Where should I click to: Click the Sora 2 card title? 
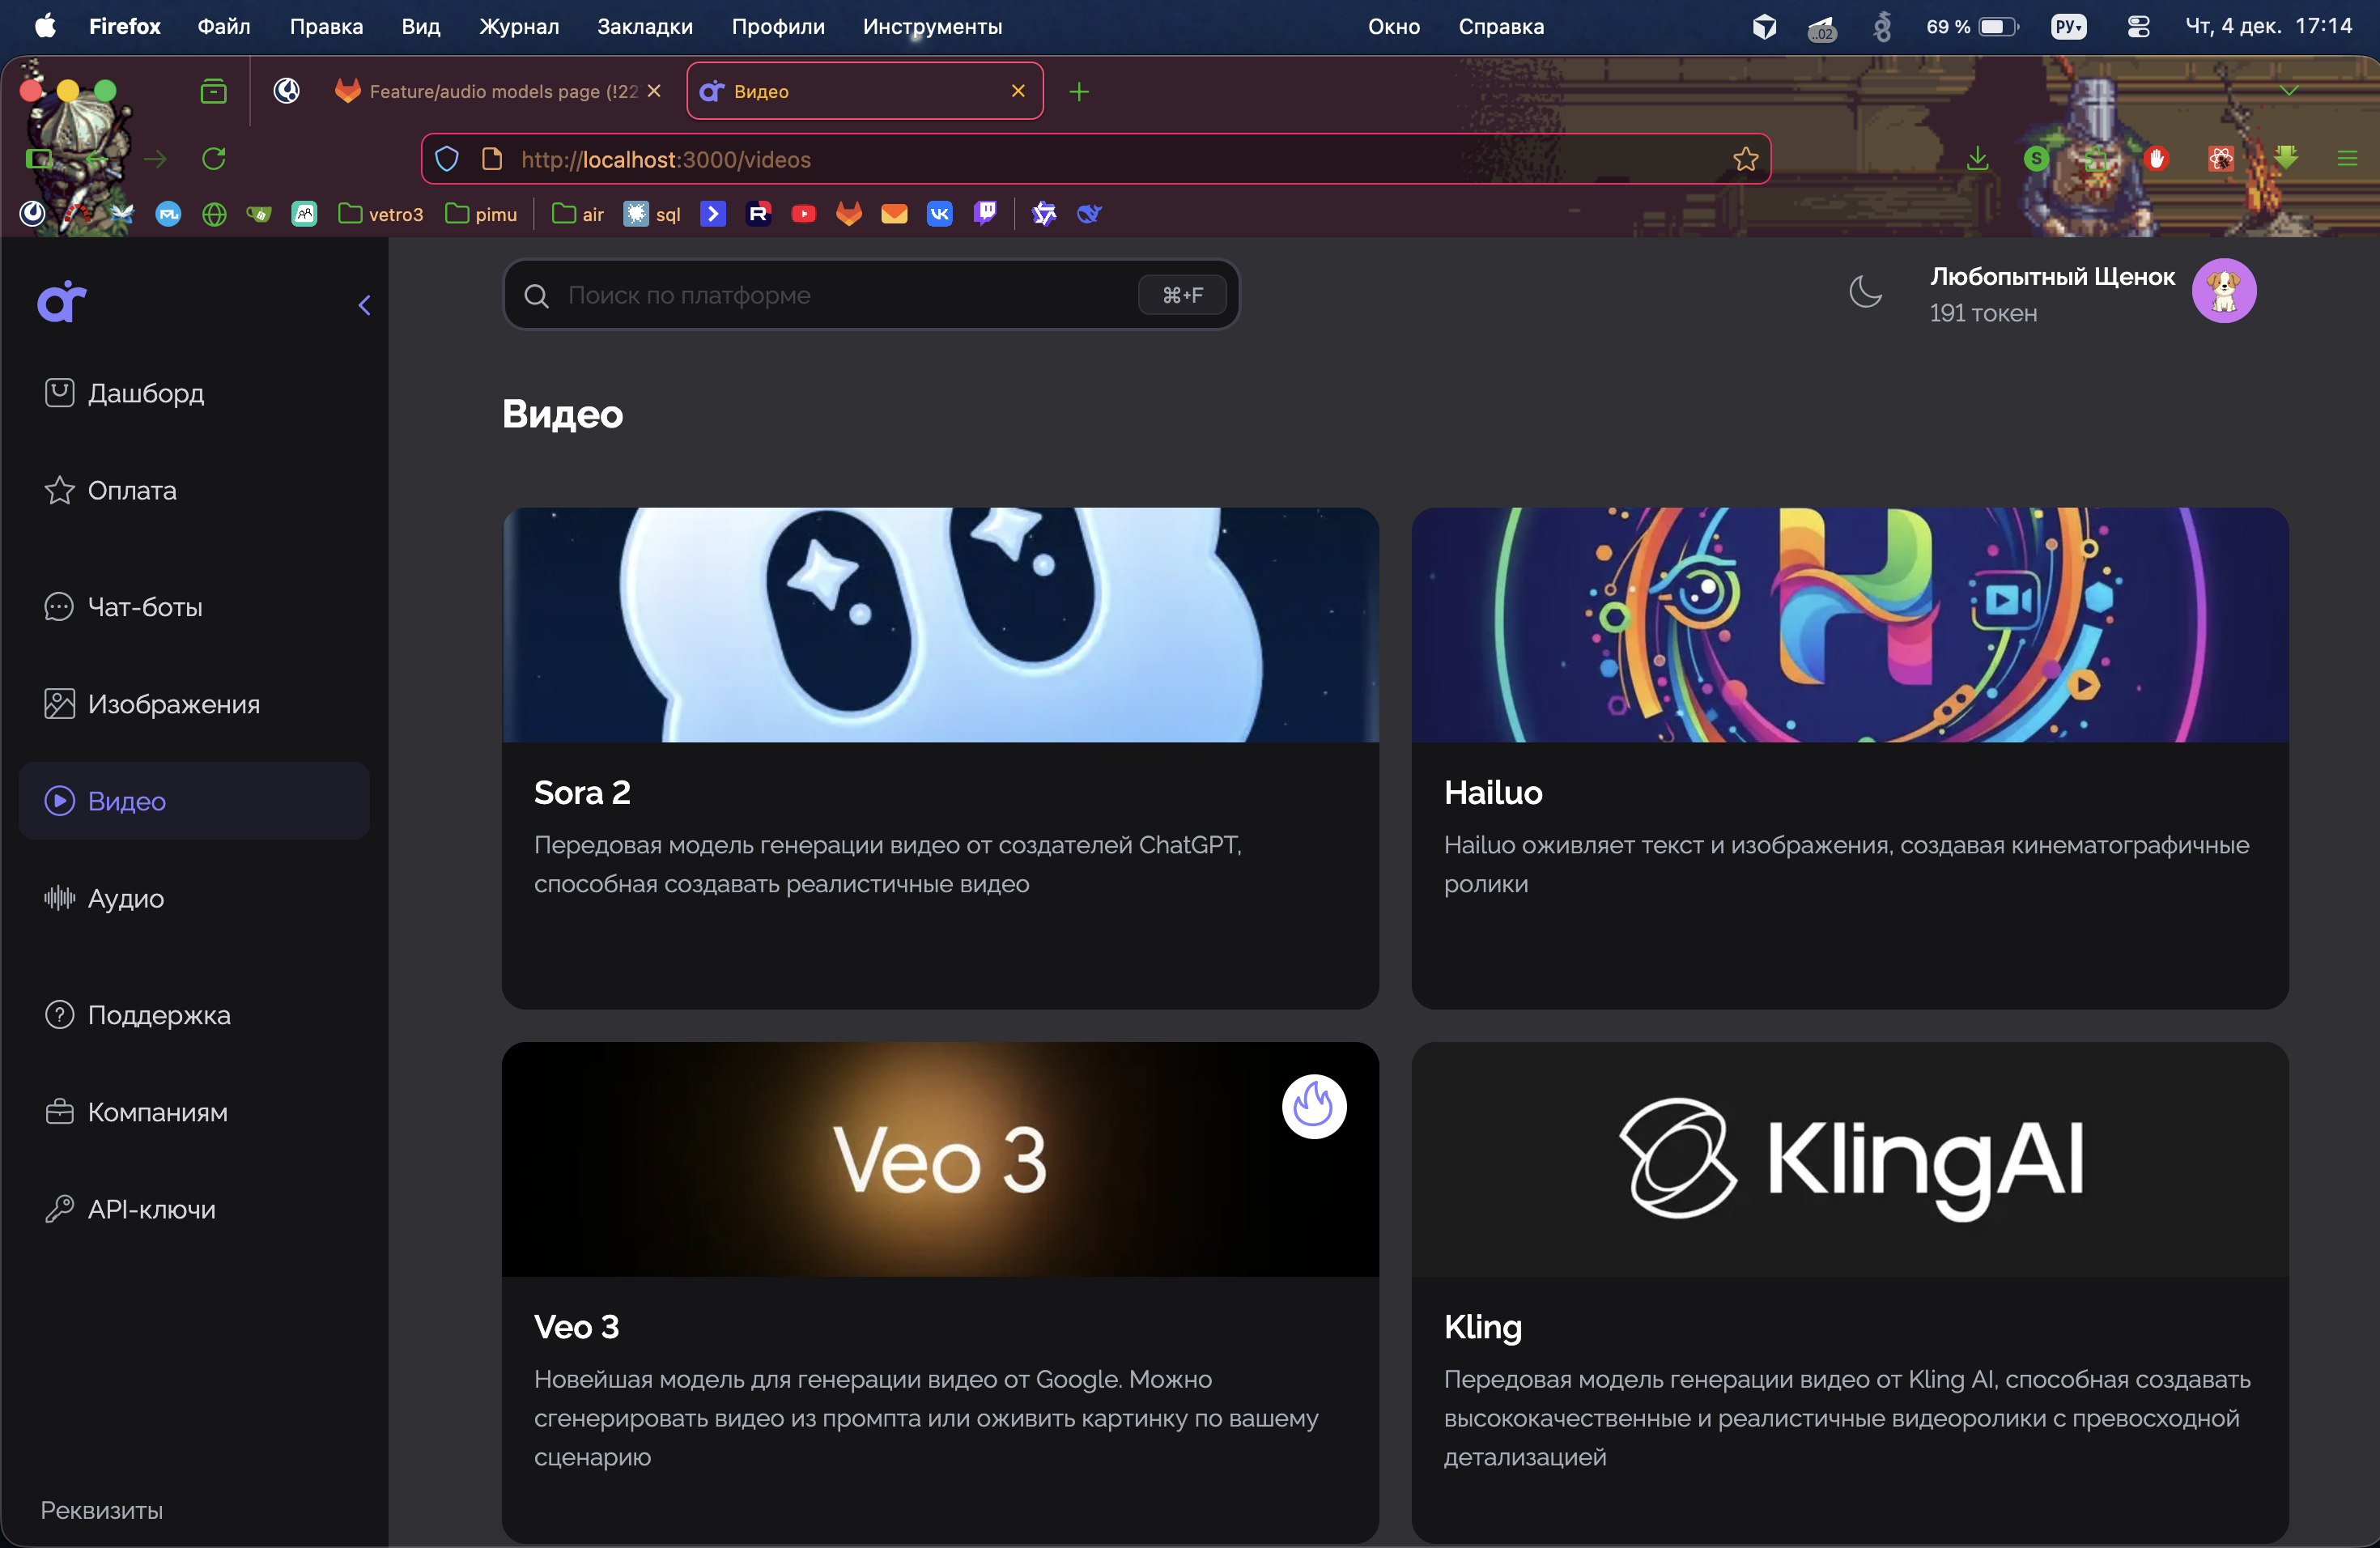tap(582, 793)
